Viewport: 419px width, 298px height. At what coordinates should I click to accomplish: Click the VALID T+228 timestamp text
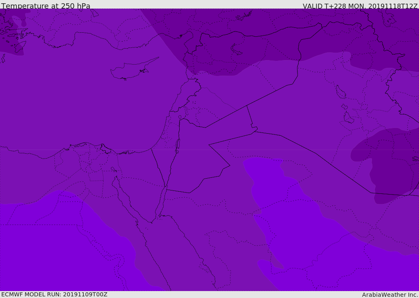pyautogui.click(x=360, y=6)
